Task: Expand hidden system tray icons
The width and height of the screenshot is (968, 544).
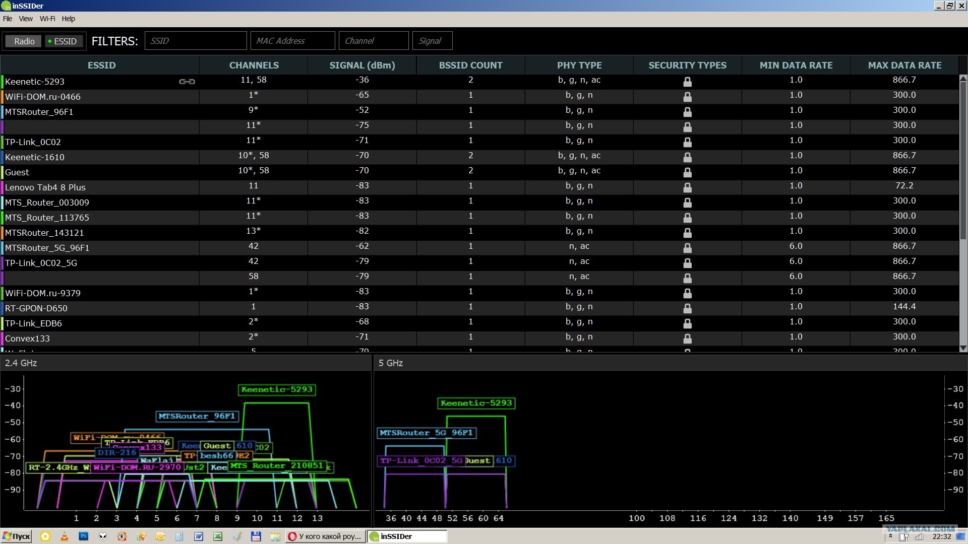Action: (x=890, y=536)
